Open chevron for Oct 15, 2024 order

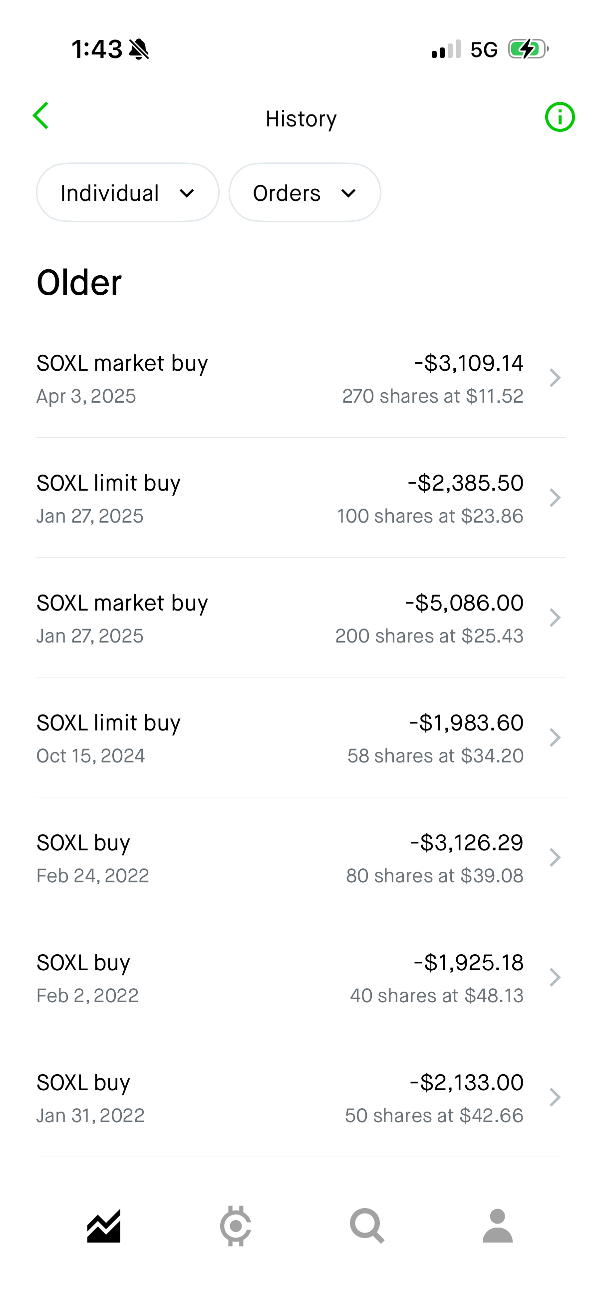tap(555, 737)
